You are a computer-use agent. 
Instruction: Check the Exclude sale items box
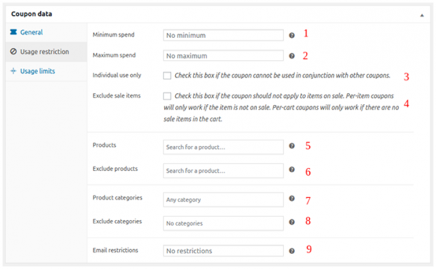point(167,96)
